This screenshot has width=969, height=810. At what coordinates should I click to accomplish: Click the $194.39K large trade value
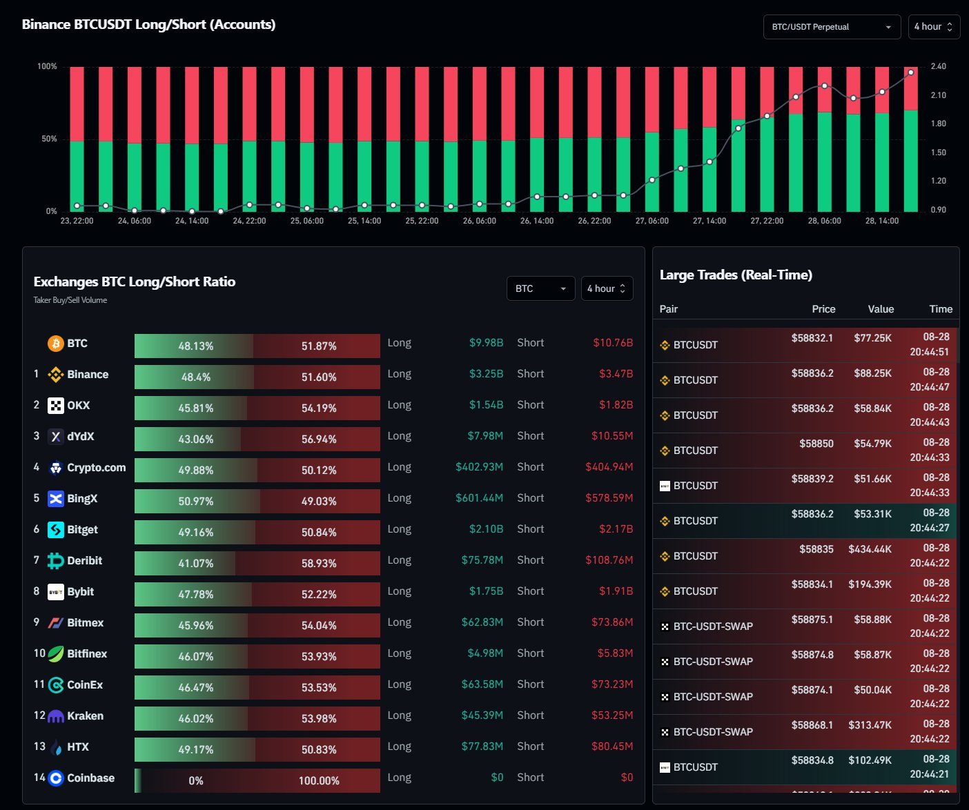870,584
